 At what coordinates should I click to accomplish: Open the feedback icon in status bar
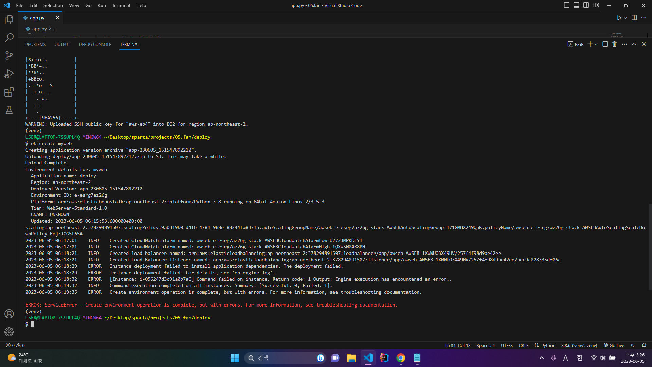click(x=633, y=345)
